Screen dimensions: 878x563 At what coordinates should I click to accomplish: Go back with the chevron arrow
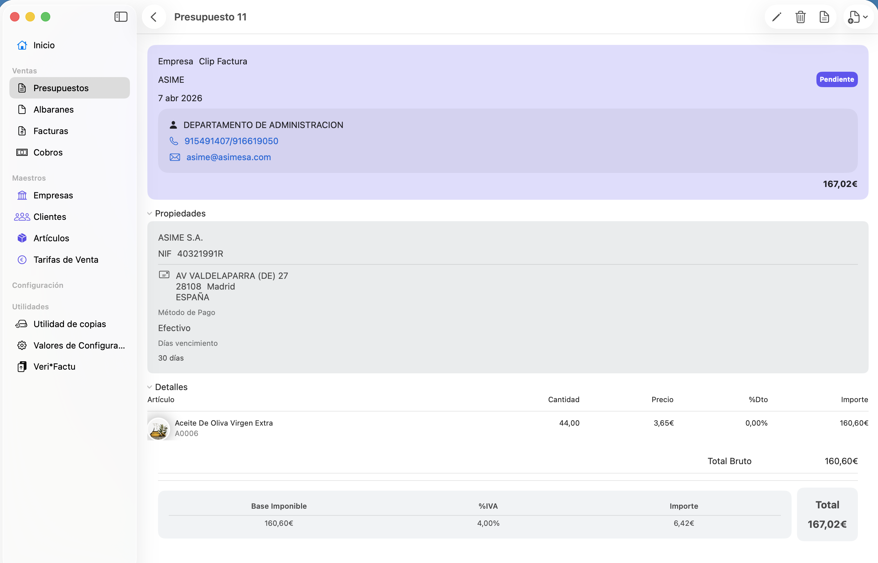[x=154, y=17]
